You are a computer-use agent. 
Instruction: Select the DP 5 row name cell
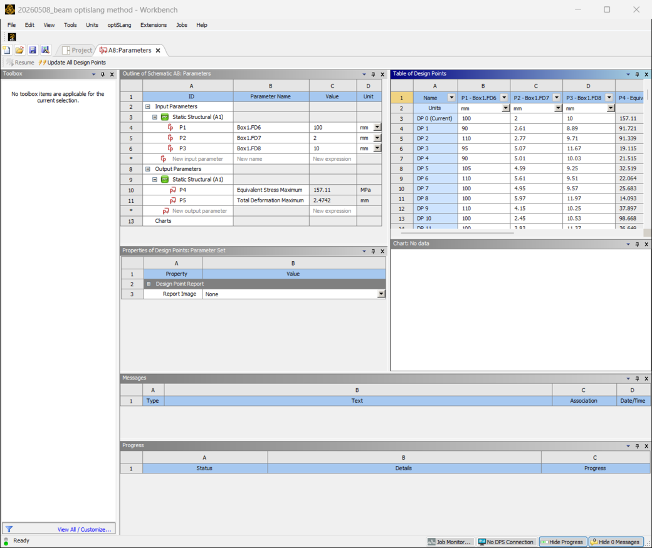[435, 168]
